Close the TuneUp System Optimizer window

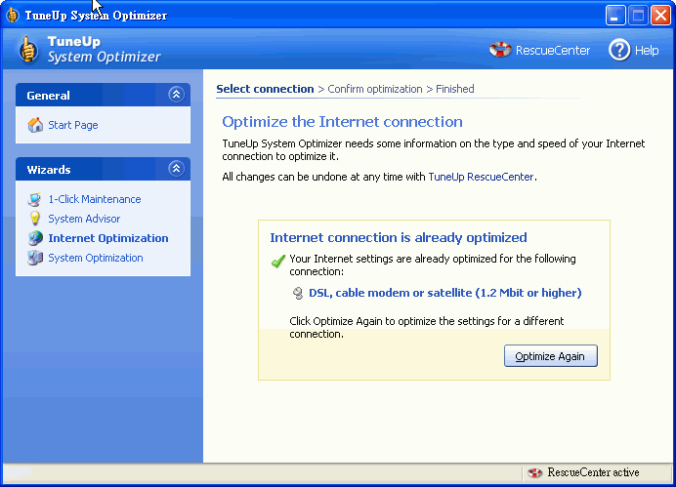click(x=660, y=15)
